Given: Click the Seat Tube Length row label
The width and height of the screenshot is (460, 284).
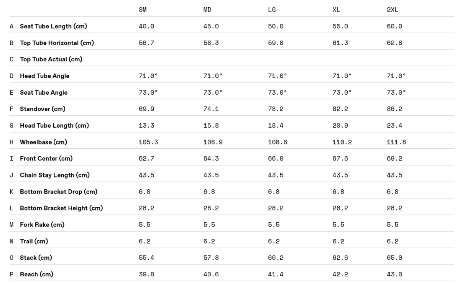Looking at the screenshot, I should click(53, 26).
